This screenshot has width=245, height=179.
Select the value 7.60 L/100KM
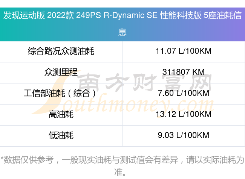point(184,93)
